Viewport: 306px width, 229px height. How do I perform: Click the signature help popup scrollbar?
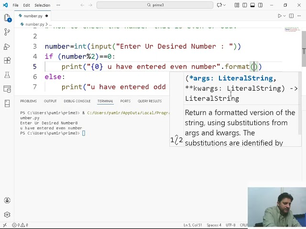pyautogui.click(x=300, y=103)
